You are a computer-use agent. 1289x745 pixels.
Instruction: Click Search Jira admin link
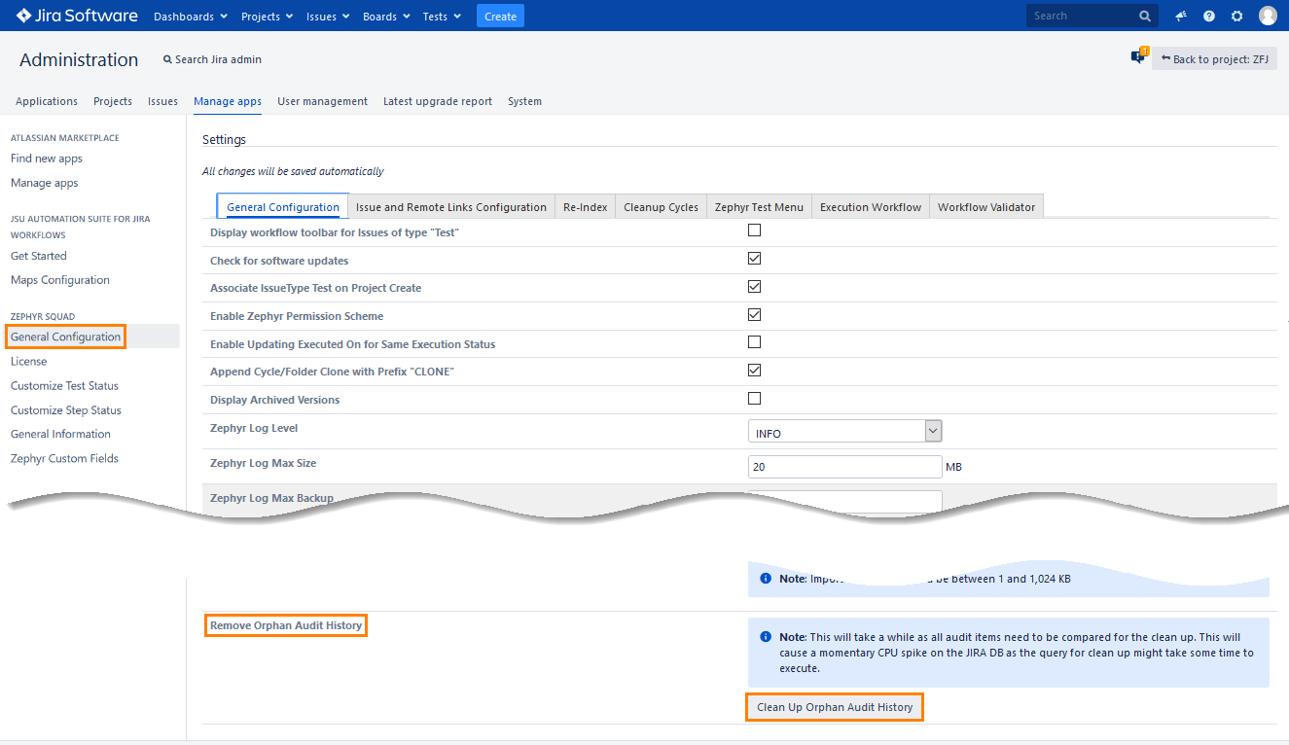(212, 59)
